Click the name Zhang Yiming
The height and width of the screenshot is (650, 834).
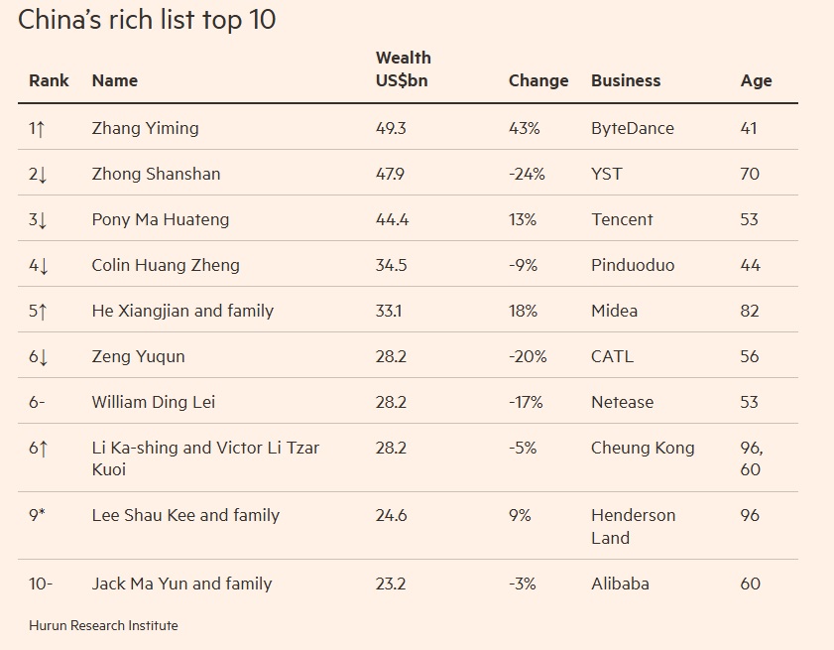click(x=145, y=128)
